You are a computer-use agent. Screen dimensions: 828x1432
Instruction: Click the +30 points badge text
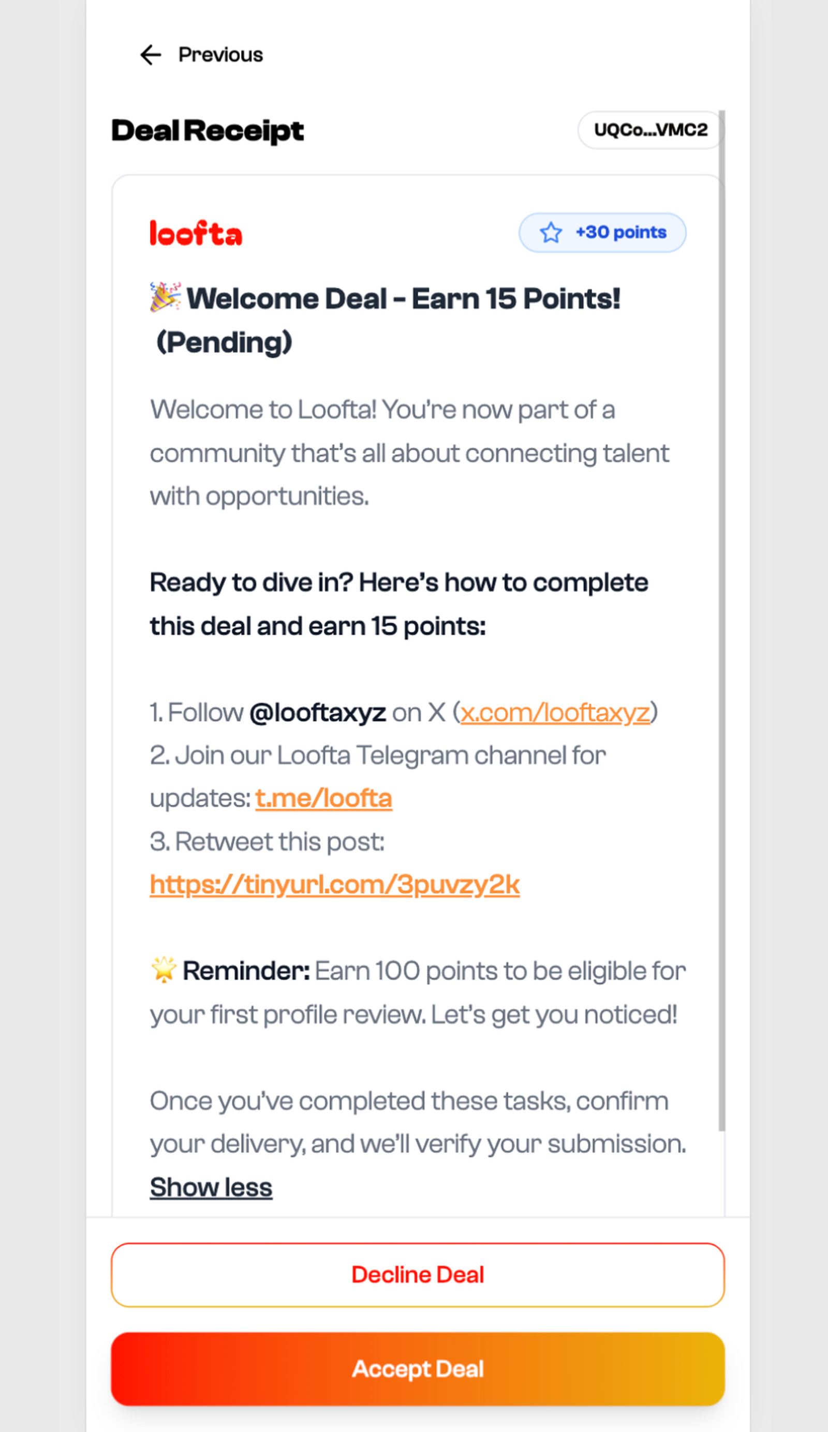pos(620,232)
